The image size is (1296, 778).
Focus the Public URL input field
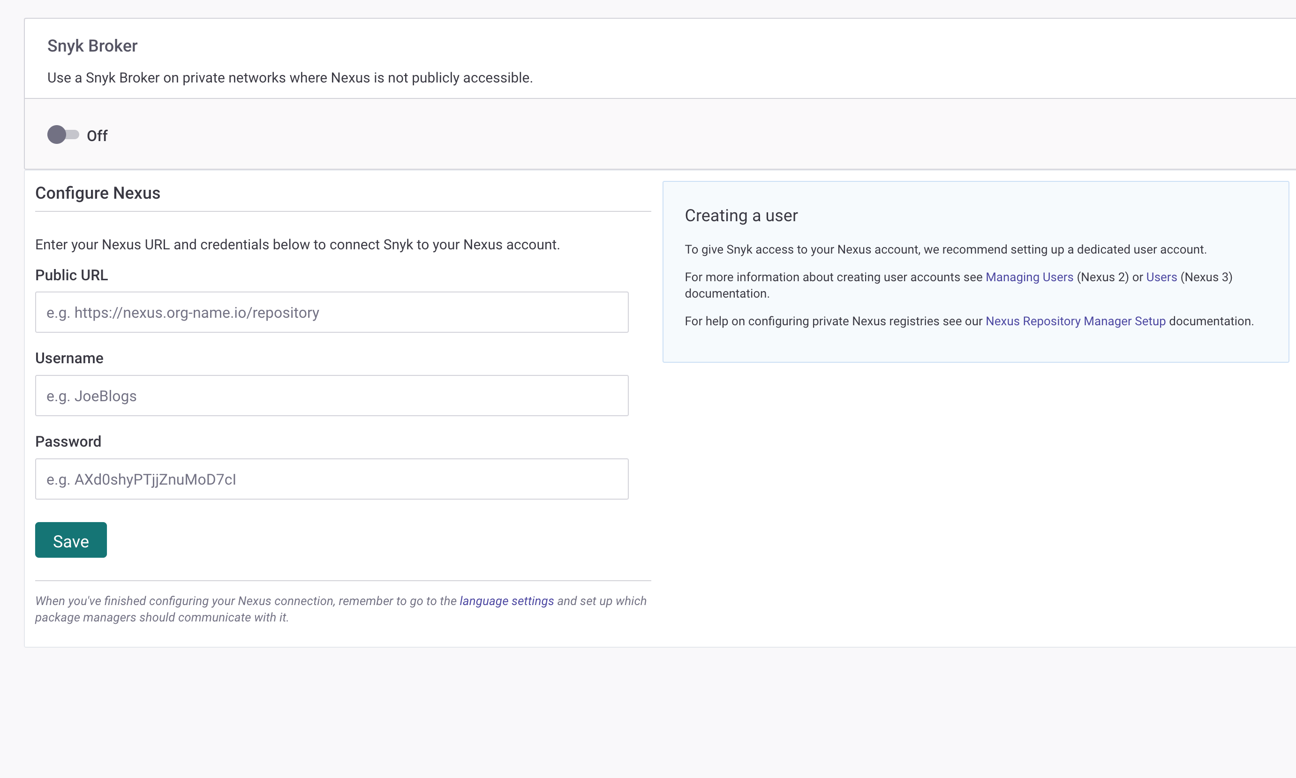332,313
